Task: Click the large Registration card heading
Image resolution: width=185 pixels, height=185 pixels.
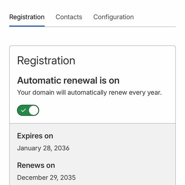Action: pyautogui.click(x=46, y=61)
